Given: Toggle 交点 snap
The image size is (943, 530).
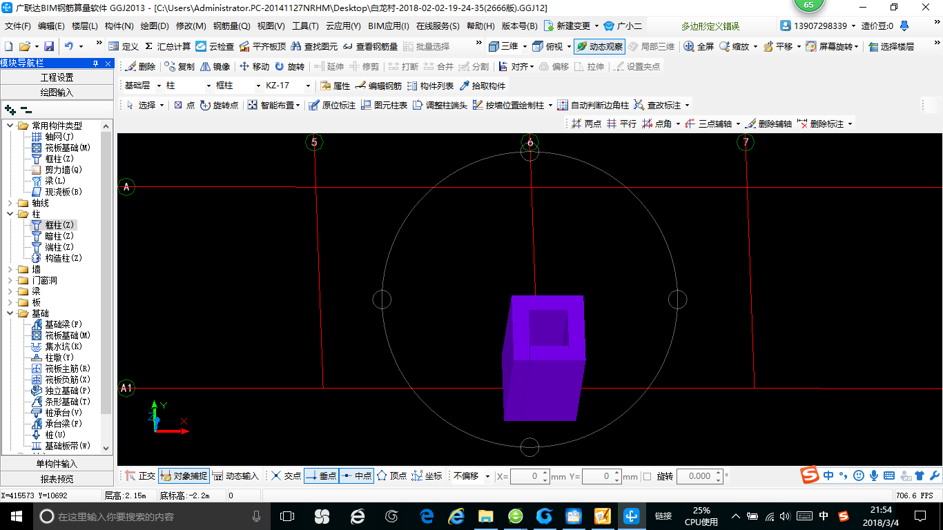Looking at the screenshot, I should pos(286,476).
